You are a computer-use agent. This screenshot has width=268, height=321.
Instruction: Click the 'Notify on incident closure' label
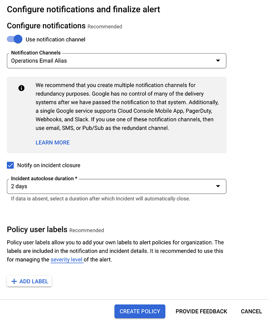click(49, 165)
